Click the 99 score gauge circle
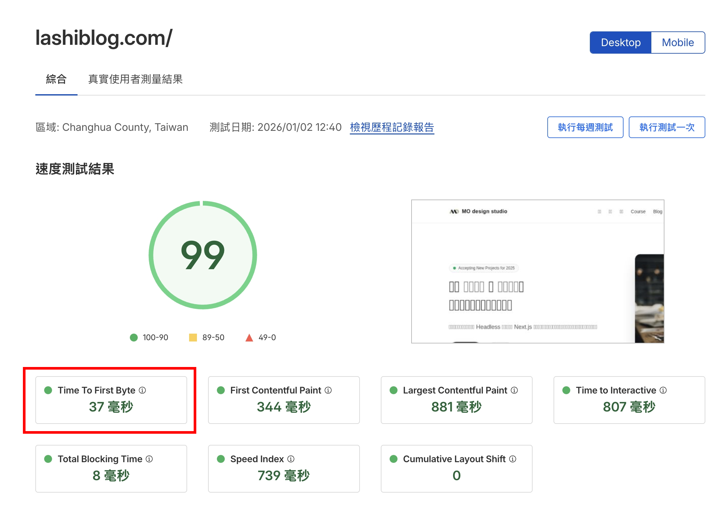The height and width of the screenshot is (524, 723). pyautogui.click(x=203, y=255)
